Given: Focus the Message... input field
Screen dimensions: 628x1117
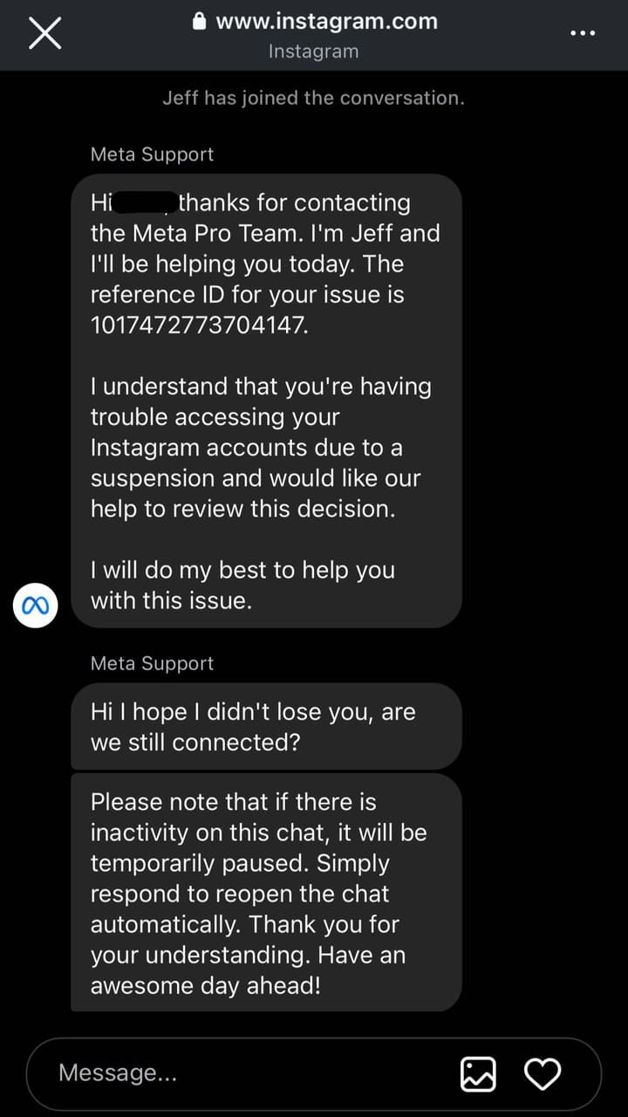Looking at the screenshot, I should pos(244,1073).
